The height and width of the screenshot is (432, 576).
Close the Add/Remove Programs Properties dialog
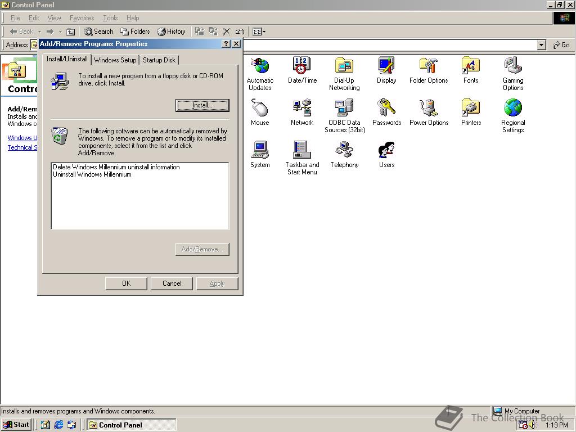click(x=236, y=44)
